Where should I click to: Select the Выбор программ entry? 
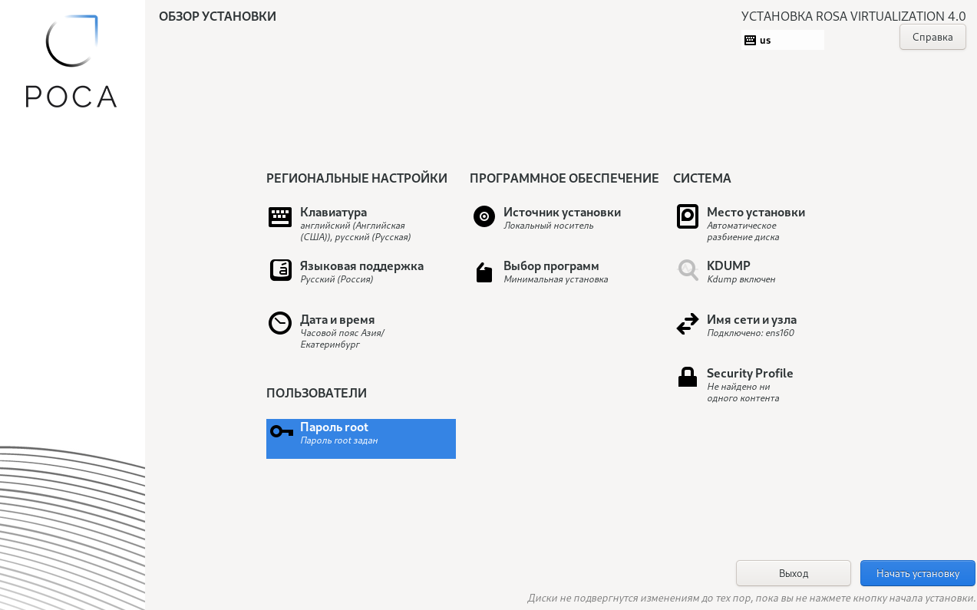pyautogui.click(x=551, y=266)
